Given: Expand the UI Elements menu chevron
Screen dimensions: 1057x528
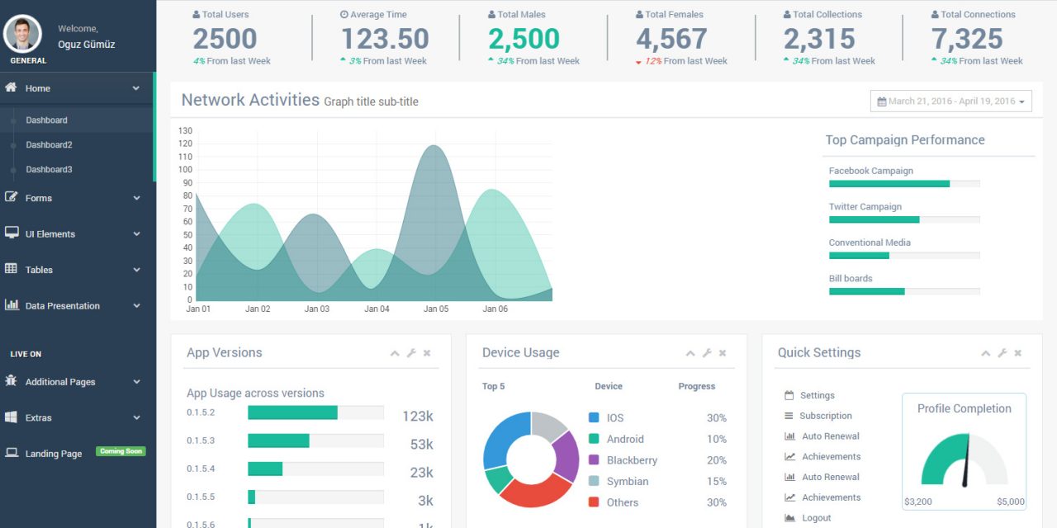Looking at the screenshot, I should (x=136, y=234).
